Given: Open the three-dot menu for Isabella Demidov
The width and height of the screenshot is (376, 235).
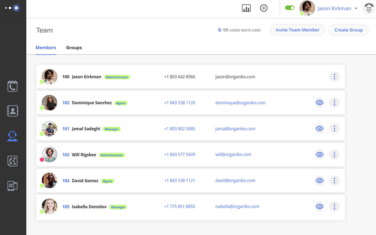Looking at the screenshot, I should point(334,207).
